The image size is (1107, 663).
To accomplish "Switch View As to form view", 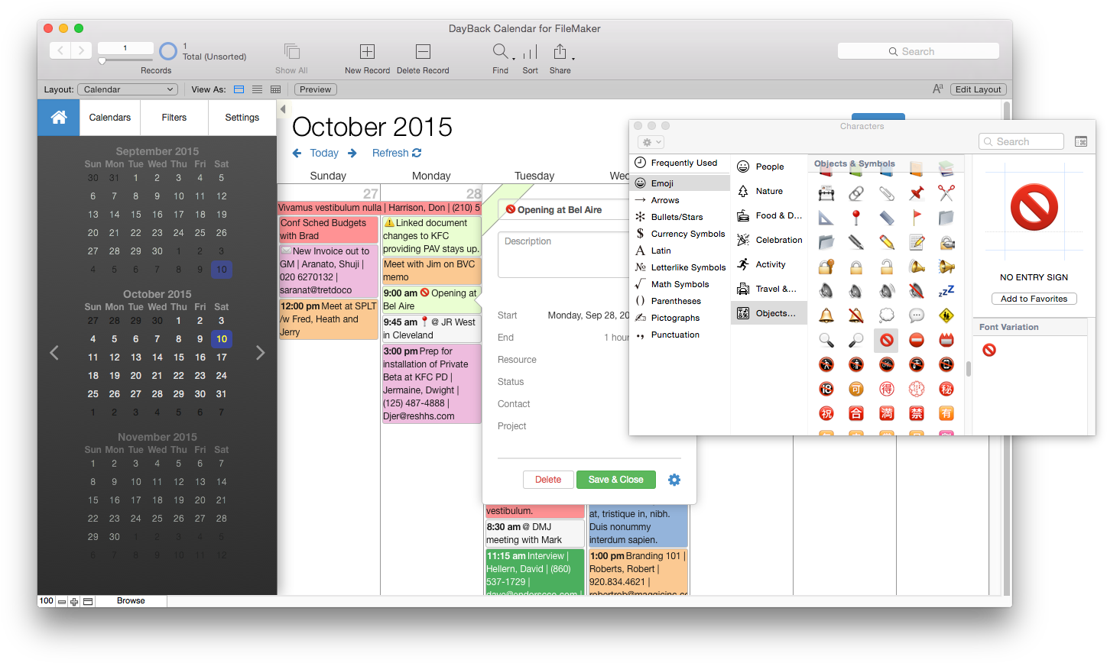I will click(x=239, y=89).
